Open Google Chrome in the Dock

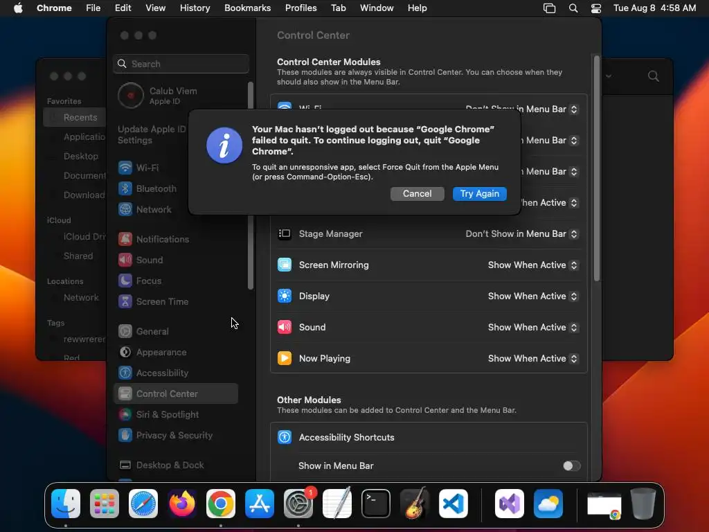(221, 504)
